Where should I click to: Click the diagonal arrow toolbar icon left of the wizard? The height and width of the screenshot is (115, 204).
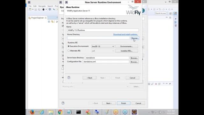click(54, 9)
